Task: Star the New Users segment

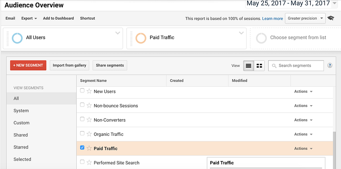Action: (x=89, y=91)
